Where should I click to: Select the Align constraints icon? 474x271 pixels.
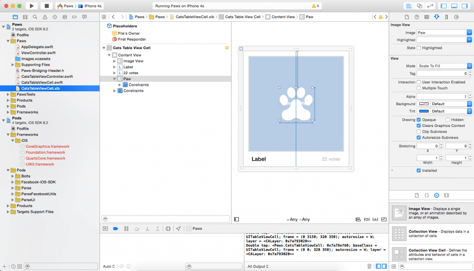click(x=358, y=219)
